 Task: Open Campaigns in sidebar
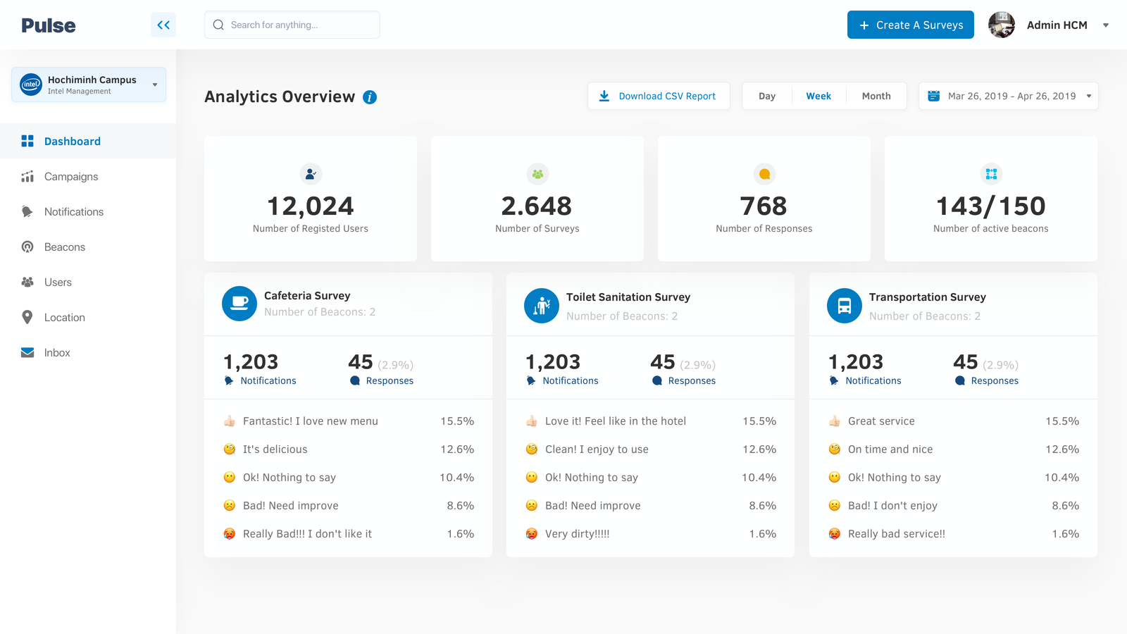click(x=88, y=176)
